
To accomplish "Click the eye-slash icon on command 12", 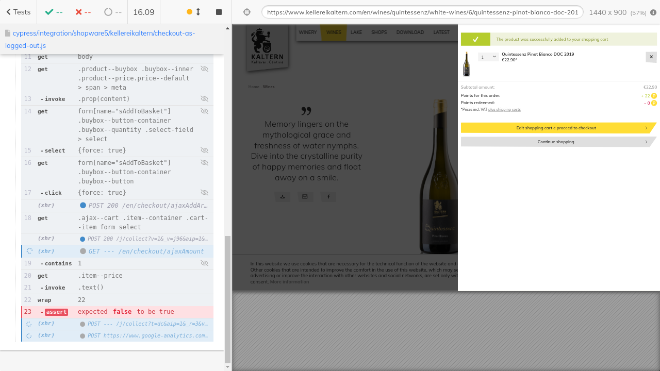I will pyautogui.click(x=204, y=69).
